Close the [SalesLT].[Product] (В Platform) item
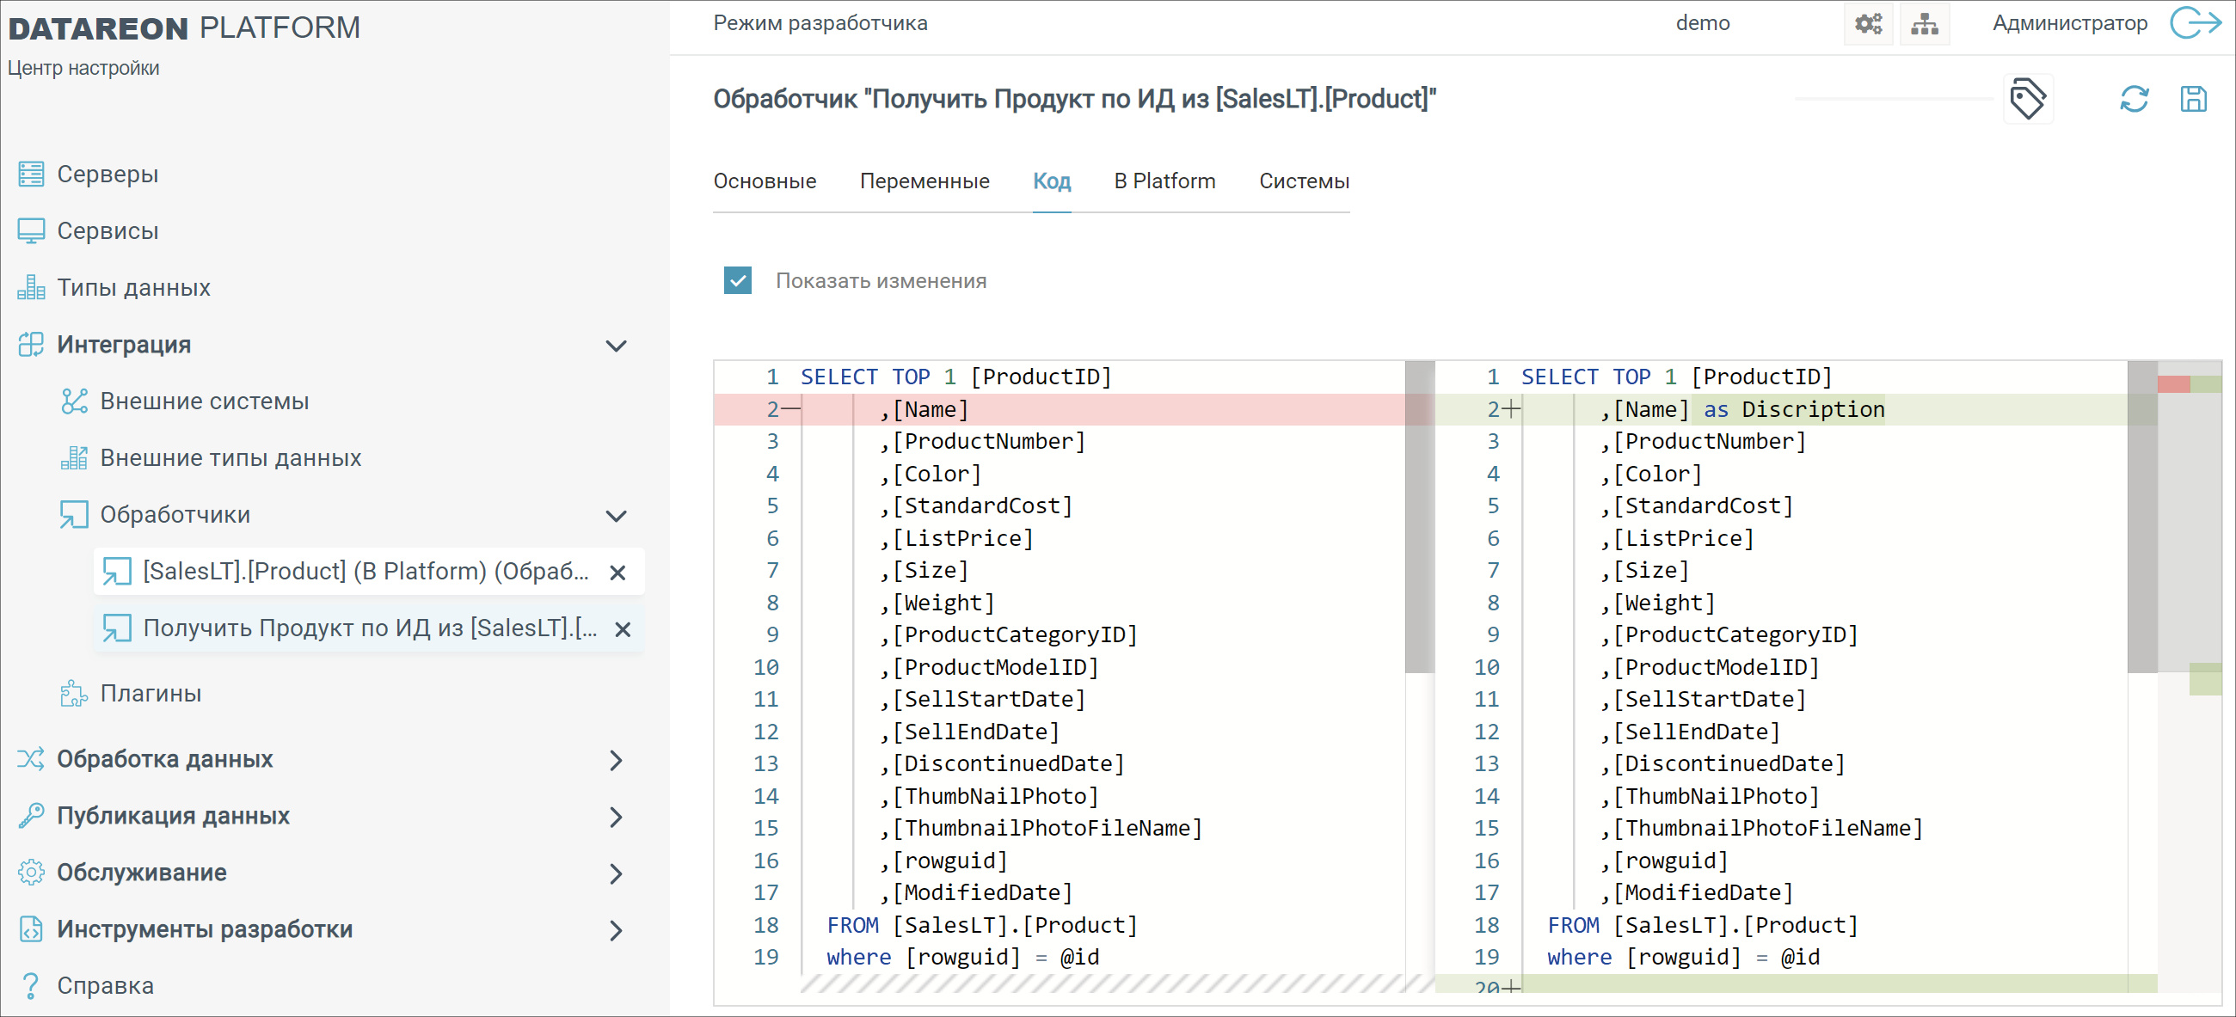 (617, 573)
